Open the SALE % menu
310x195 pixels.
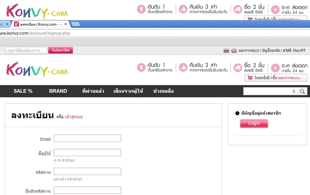coord(23,91)
